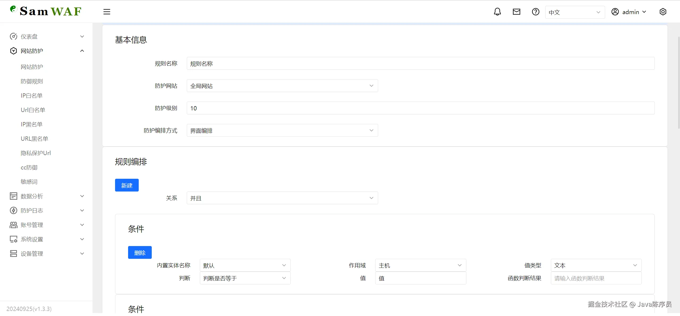This screenshot has width=680, height=316.
Task: Open the 防护网站 全局网站 dropdown
Action: (x=282, y=86)
